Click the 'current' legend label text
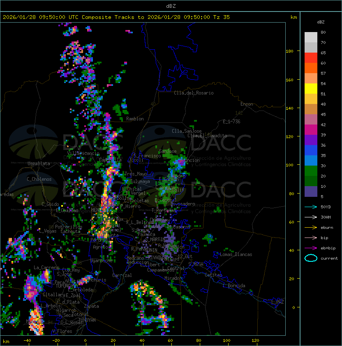The width and height of the screenshot is (342, 346). point(329,258)
